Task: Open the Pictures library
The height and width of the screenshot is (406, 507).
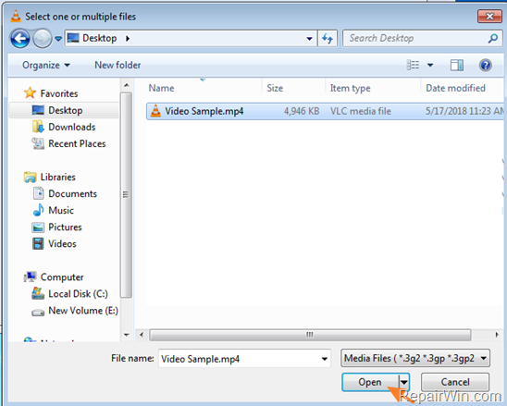Action: tap(65, 228)
